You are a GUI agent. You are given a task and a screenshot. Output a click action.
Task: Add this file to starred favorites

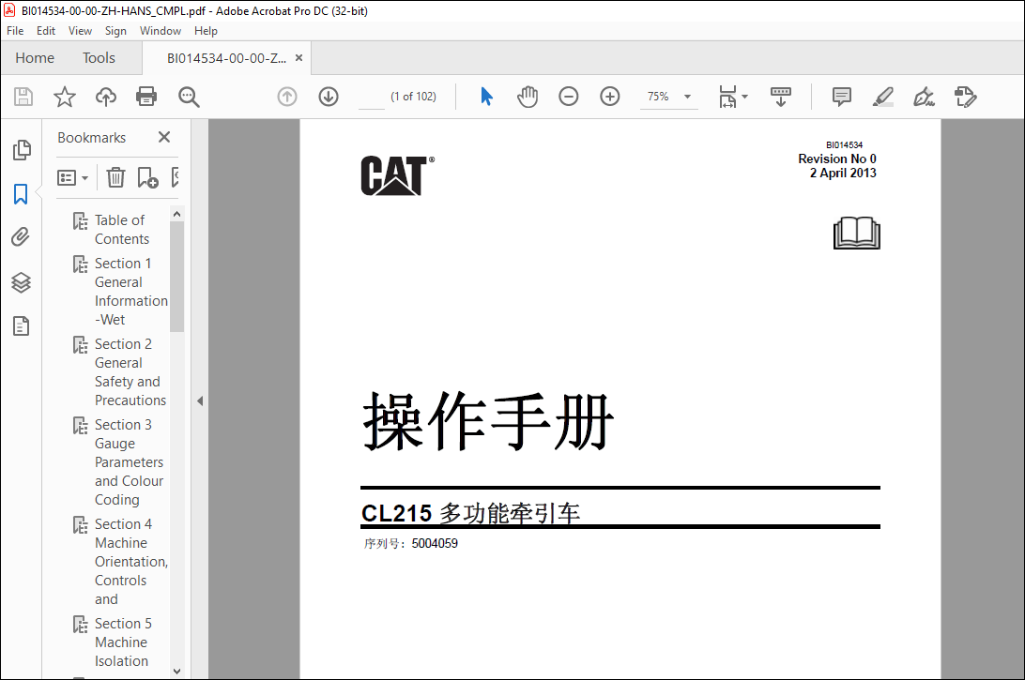(64, 97)
